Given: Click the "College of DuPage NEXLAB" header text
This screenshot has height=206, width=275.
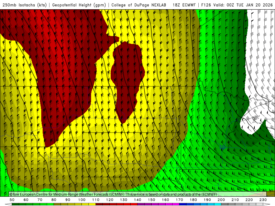Looking at the screenshot, I should 139,5.
